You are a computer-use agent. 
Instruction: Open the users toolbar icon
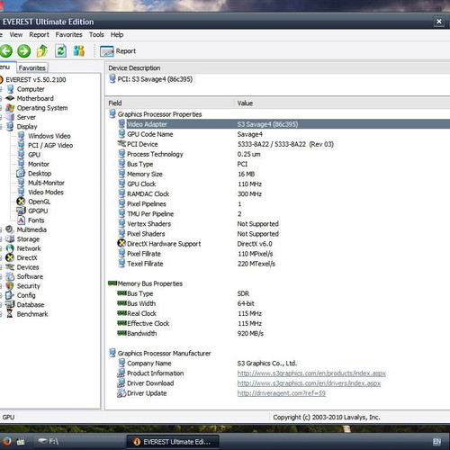pos(79,50)
